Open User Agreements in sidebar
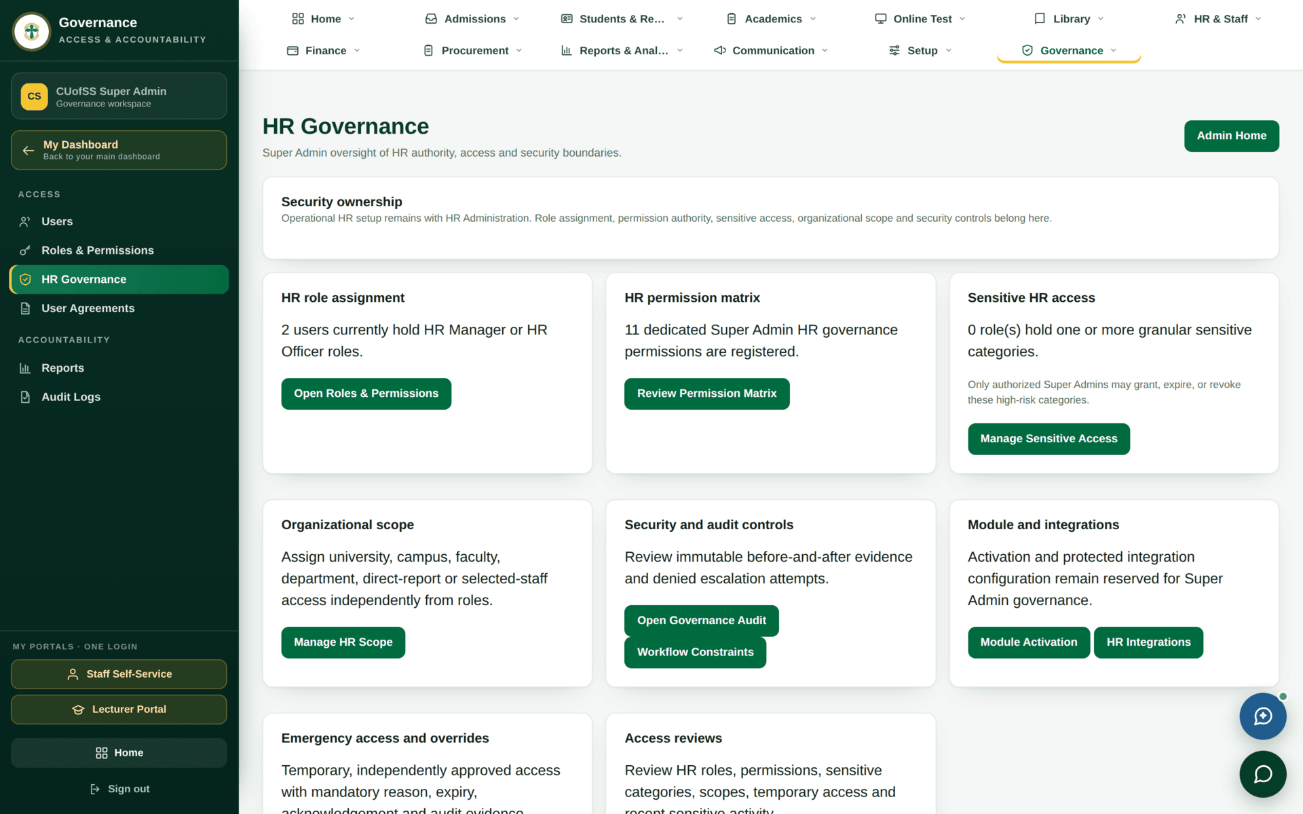Screen dimensions: 1303x814 tap(119, 309)
